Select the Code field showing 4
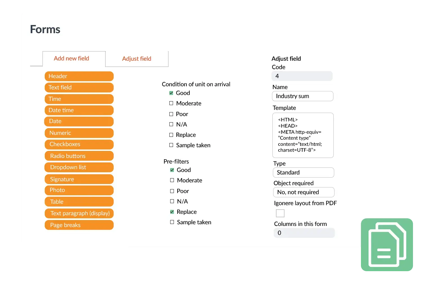This screenshot has height=281, width=422. (x=302, y=76)
